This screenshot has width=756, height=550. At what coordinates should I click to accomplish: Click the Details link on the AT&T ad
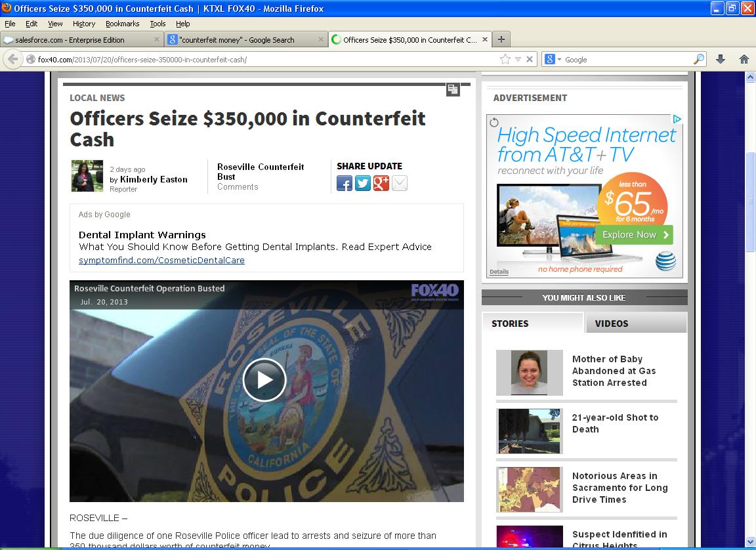(x=499, y=272)
